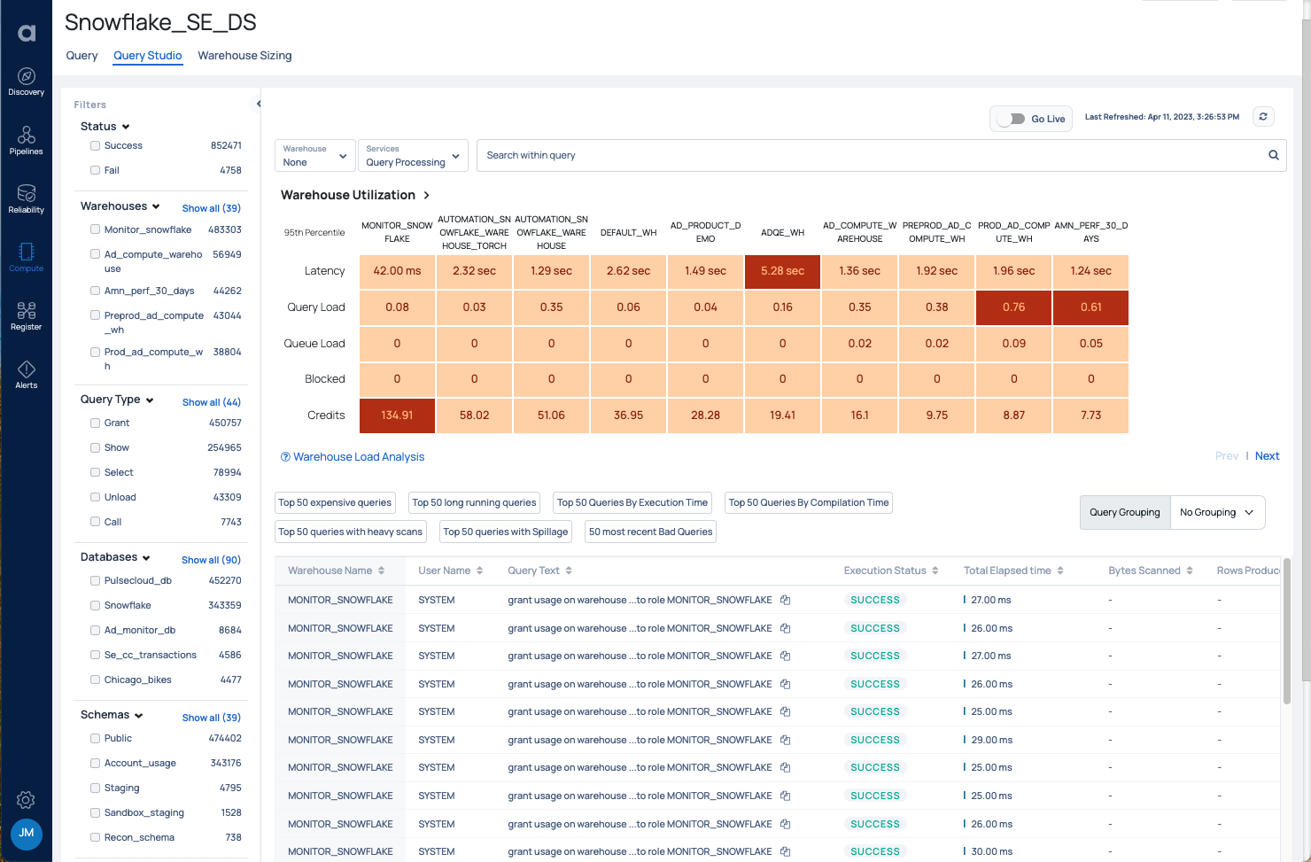Click the help icon beside Warehouse Load Analysis
This screenshot has height=862, width=1311.
point(285,457)
